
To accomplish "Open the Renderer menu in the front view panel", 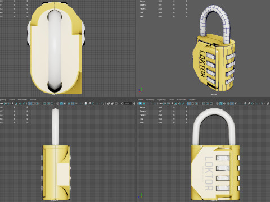I will pos(182,99).
